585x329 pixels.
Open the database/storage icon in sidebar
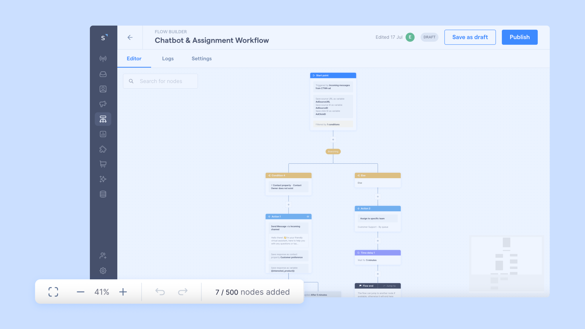[103, 194]
